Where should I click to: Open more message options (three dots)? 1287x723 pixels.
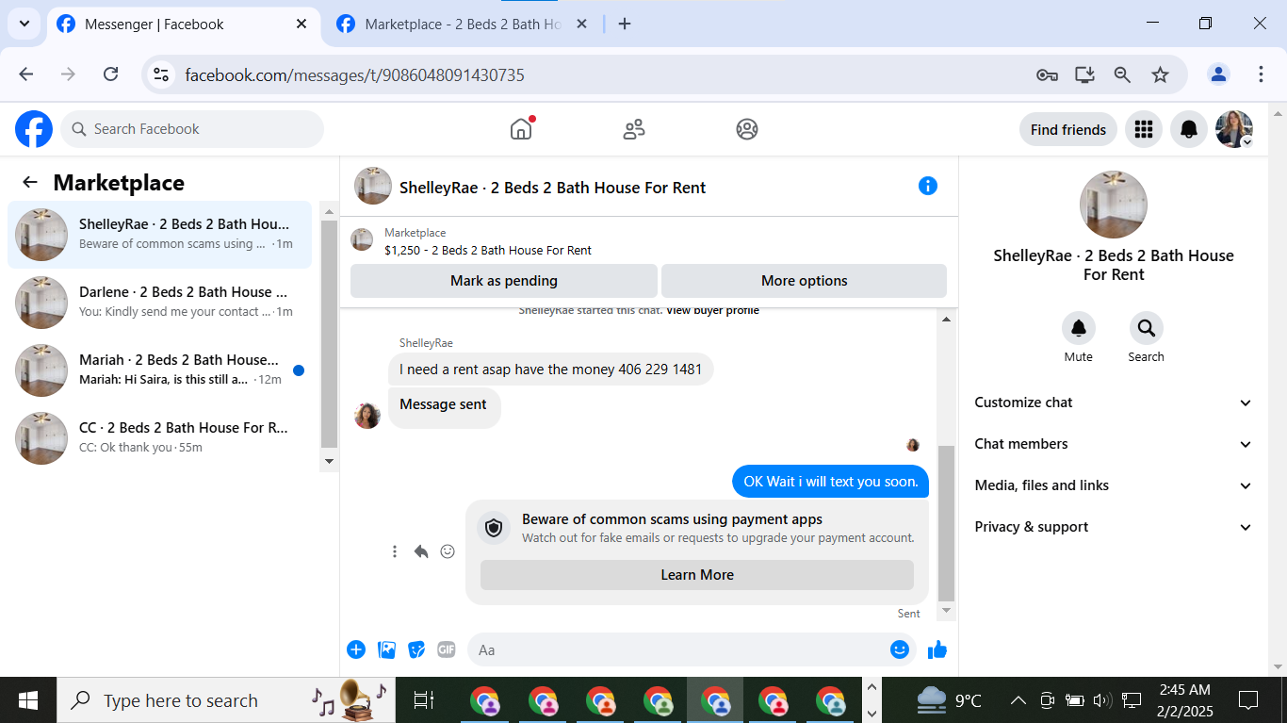tap(395, 551)
